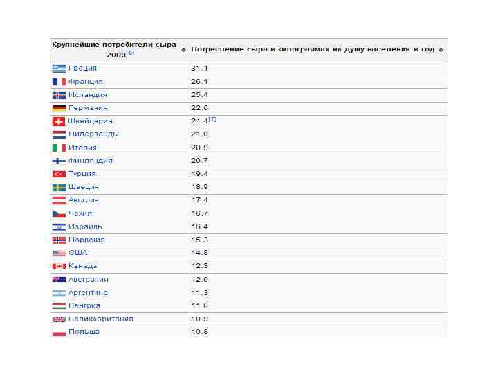Image resolution: width=498 pixels, height=374 pixels.
Task: Follow footnote [7] next to 21.4
Action: click(212, 119)
